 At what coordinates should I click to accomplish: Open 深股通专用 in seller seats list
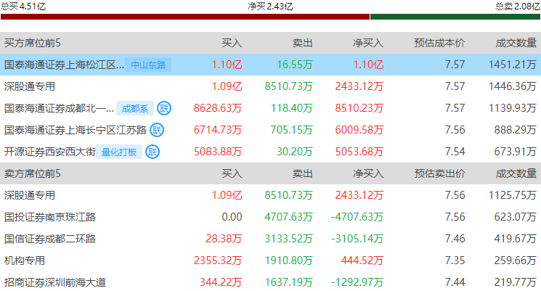[30, 195]
